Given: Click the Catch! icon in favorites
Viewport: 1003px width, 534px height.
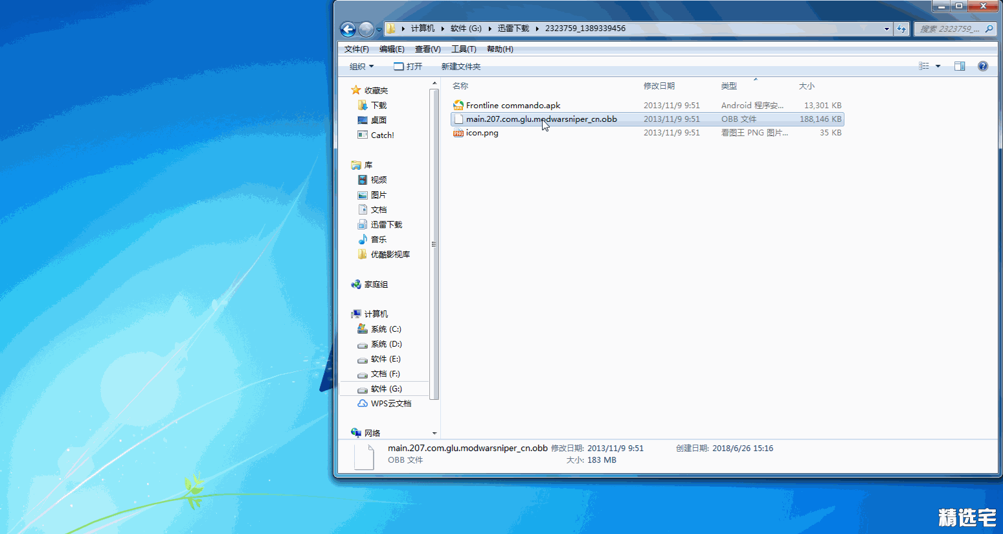Looking at the screenshot, I should tap(363, 135).
